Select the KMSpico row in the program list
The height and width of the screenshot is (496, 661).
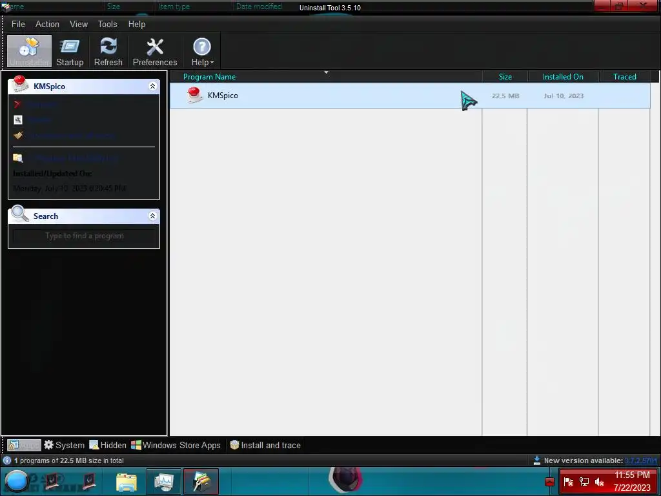pos(410,96)
